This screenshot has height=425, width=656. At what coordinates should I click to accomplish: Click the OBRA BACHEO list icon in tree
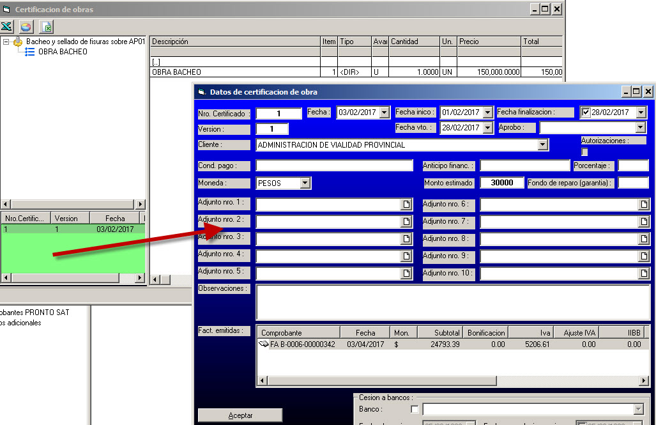tap(29, 52)
